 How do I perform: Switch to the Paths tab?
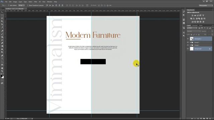pos(201,25)
